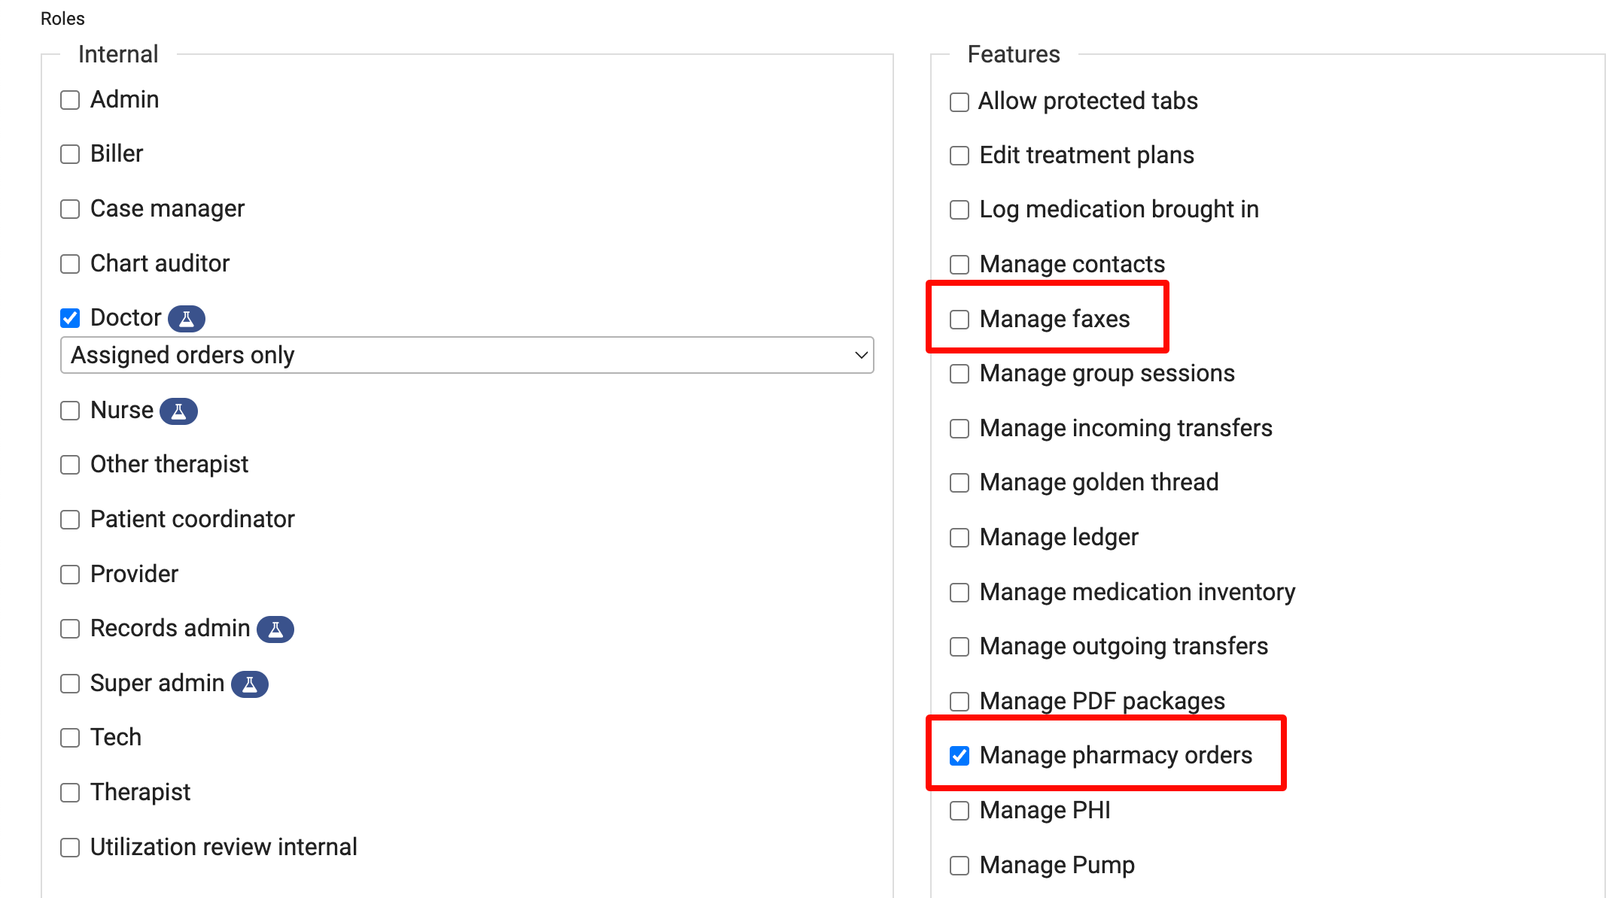Check Edit treatment plans option
The height and width of the screenshot is (898, 1621).
pyautogui.click(x=960, y=156)
